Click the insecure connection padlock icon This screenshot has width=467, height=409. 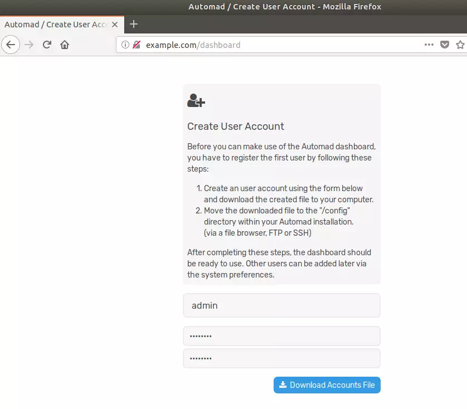[137, 45]
